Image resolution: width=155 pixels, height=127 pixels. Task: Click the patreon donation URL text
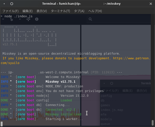[x=131, y=58]
